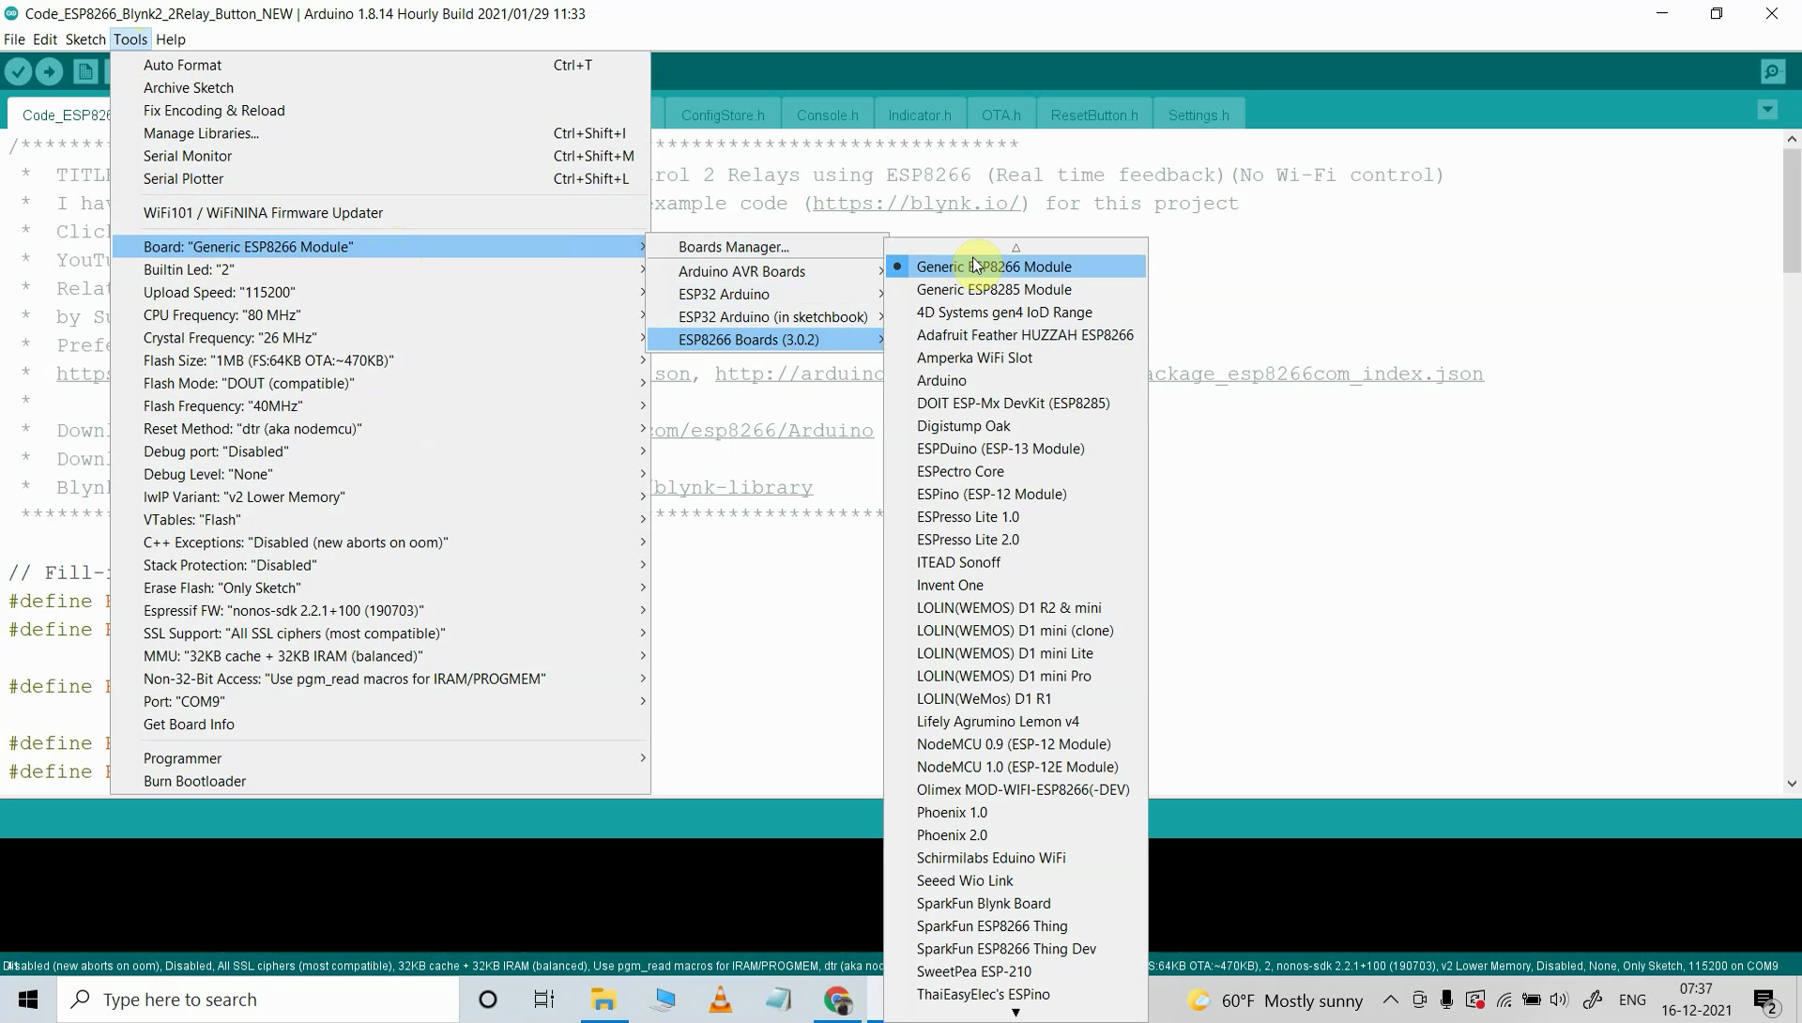Open the blynk.io link in comments
The image size is (1802, 1023).
pyautogui.click(x=915, y=204)
